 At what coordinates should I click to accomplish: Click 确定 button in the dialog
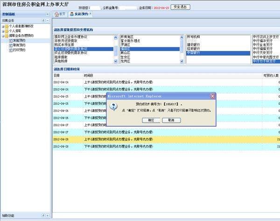(151, 120)
